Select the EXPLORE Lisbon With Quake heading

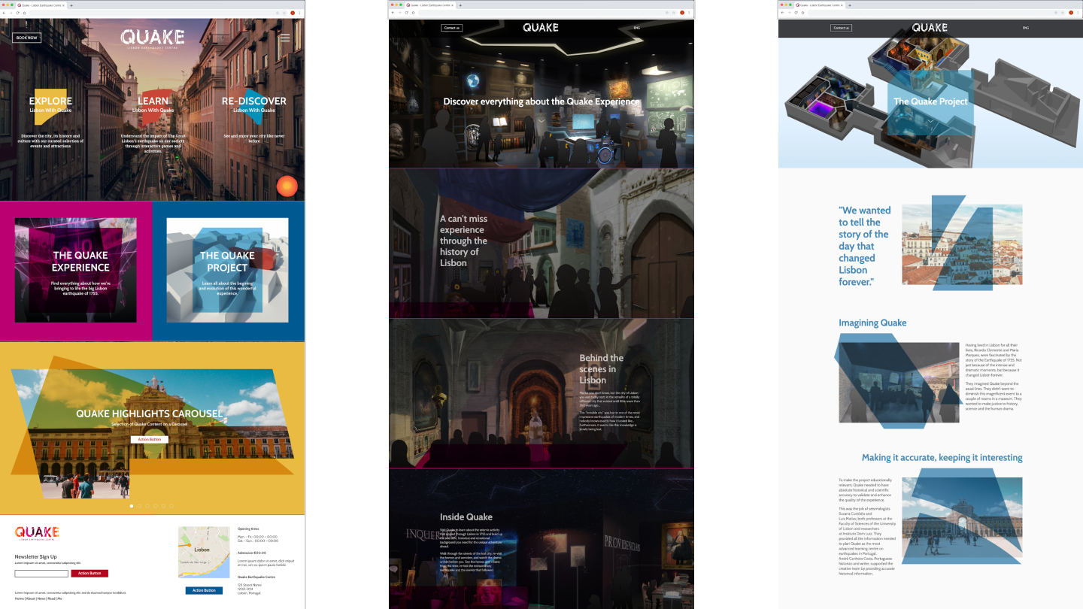(x=51, y=105)
